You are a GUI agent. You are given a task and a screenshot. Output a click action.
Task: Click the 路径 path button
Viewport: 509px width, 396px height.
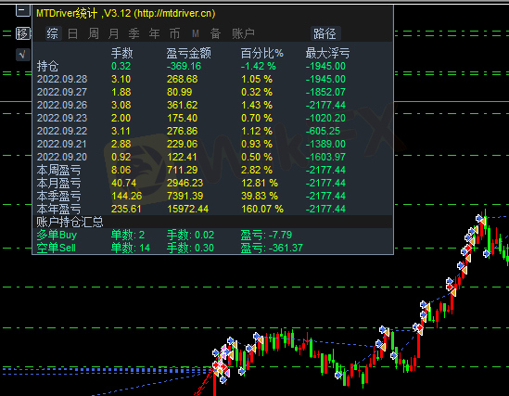click(x=325, y=33)
